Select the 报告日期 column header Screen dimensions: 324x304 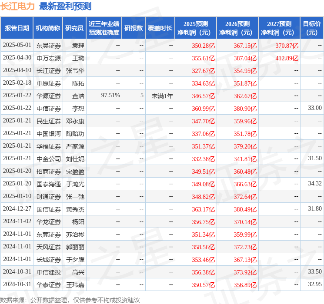(17, 28)
